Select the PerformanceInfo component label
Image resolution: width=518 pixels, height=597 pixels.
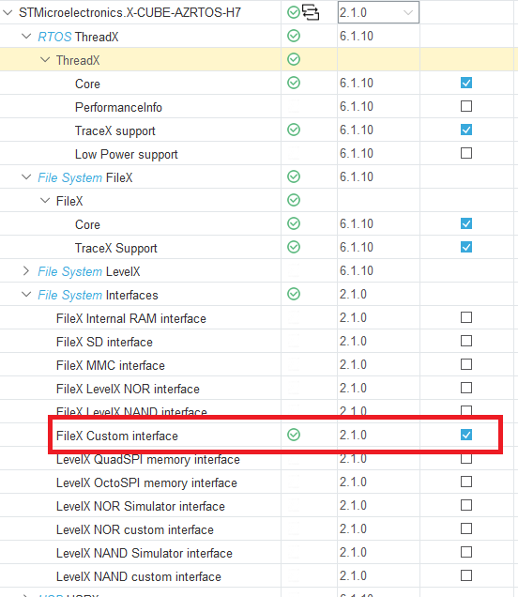118,107
